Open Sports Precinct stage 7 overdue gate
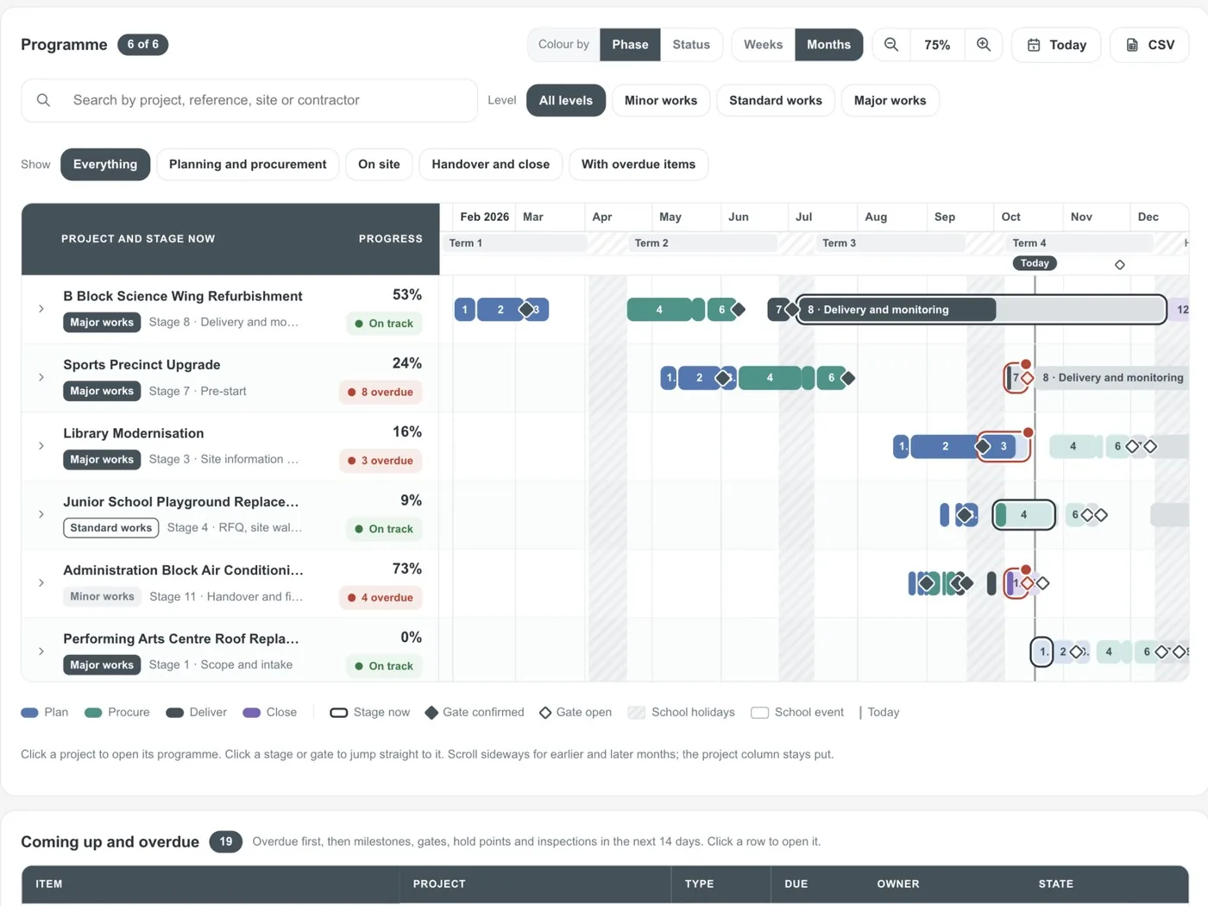The height and width of the screenshot is (906, 1208). [1027, 378]
